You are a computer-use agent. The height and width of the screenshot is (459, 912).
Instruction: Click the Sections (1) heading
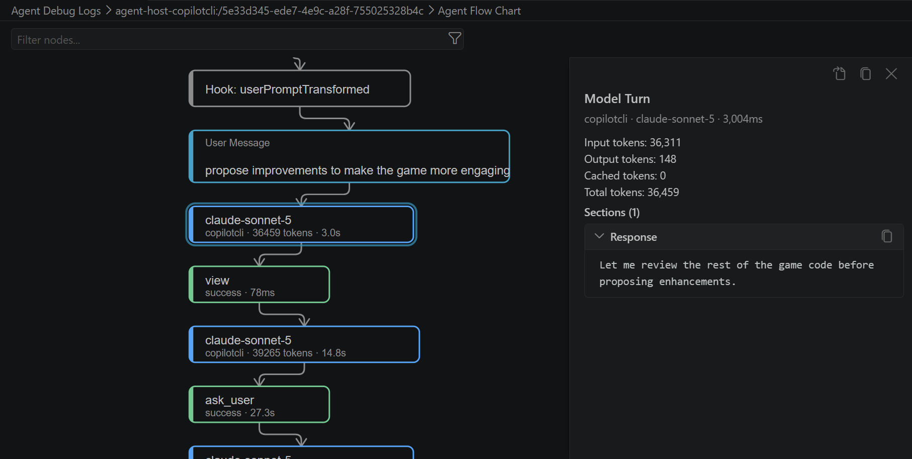(x=612, y=212)
